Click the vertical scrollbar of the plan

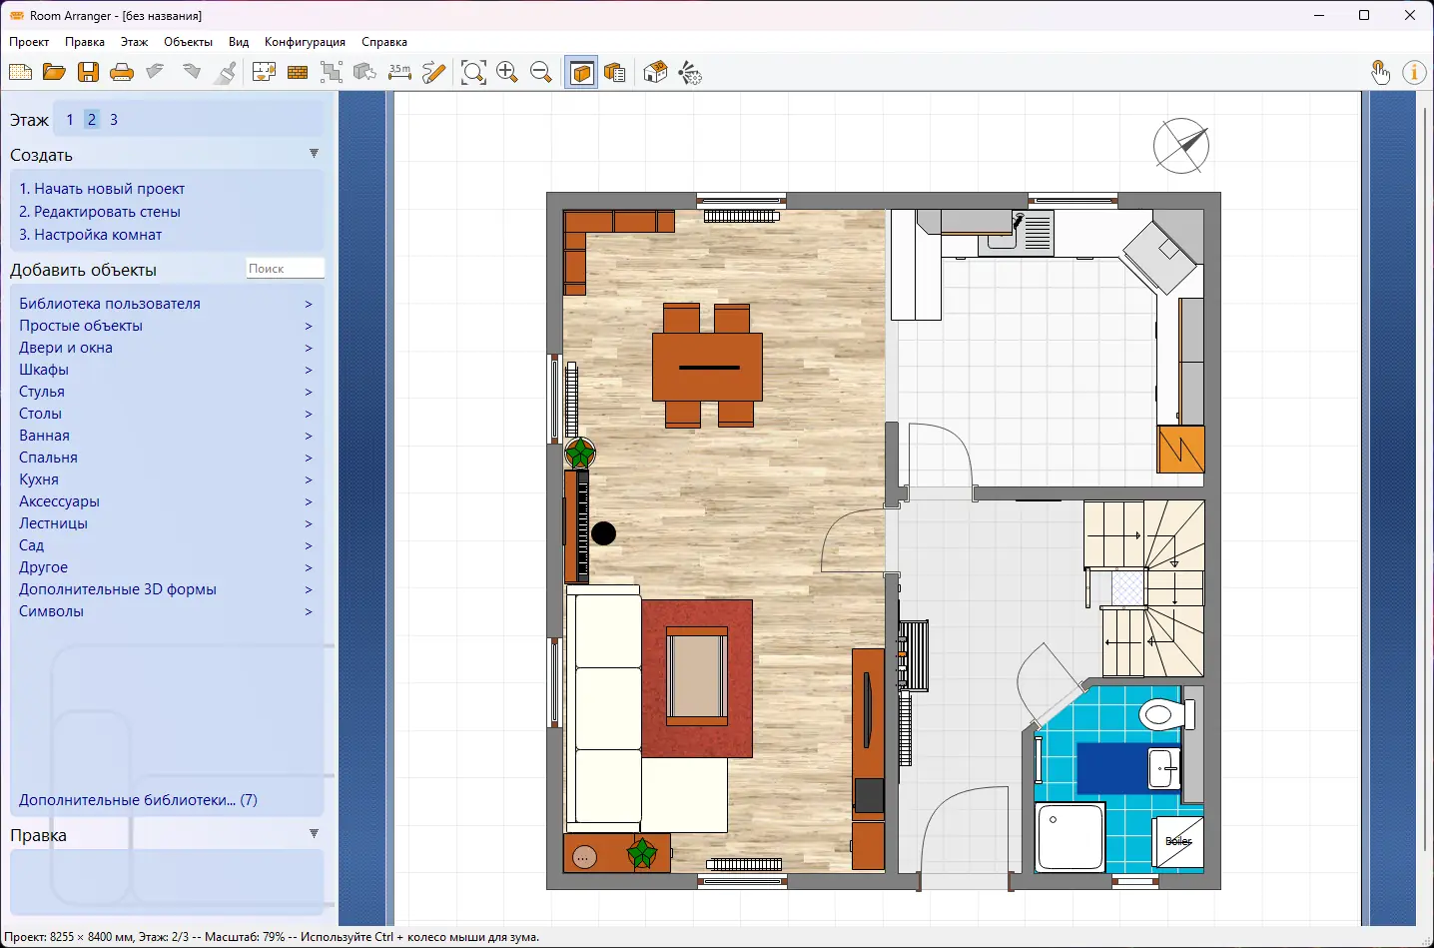pyautogui.click(x=1425, y=479)
